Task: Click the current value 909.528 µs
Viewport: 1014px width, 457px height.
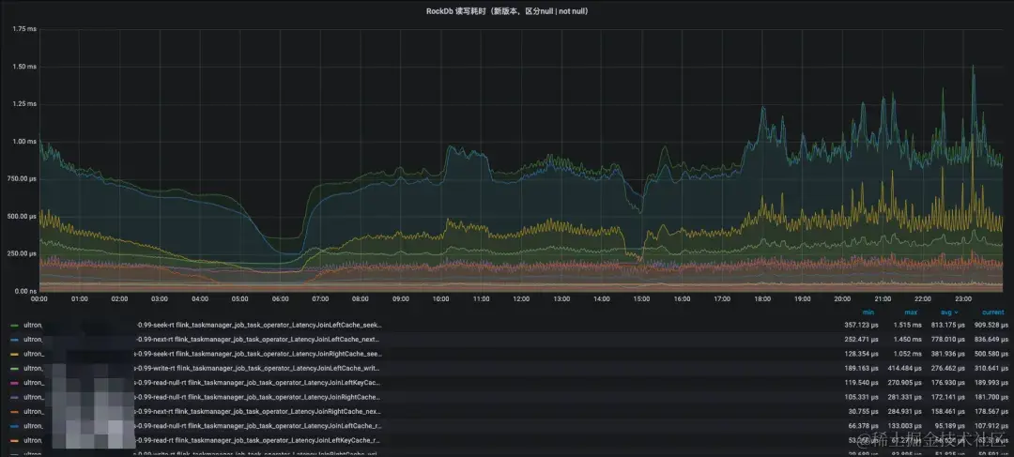Action: pos(991,325)
